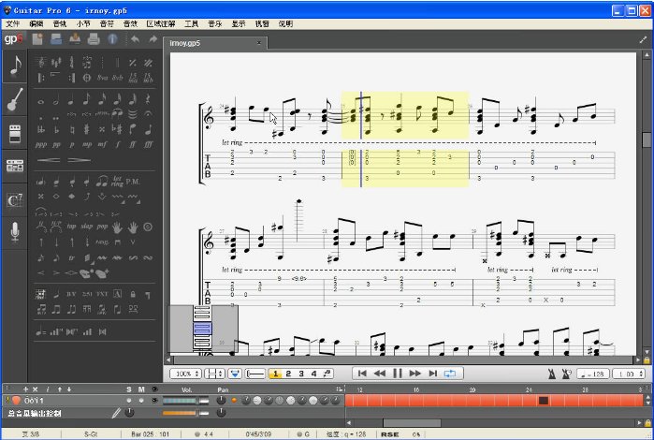
Task: Remove track with the X button
Action: [x=35, y=389]
